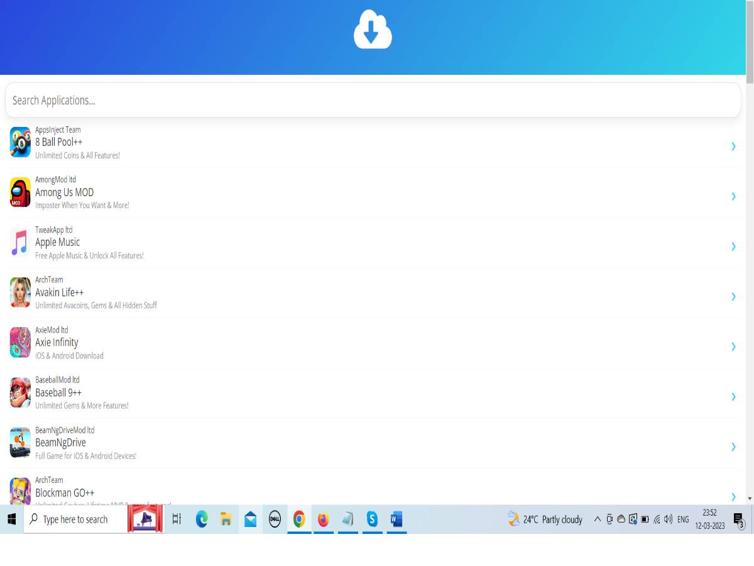Open the notepad-style app in the taskbar
This screenshot has height=566, width=754.
pos(347,519)
